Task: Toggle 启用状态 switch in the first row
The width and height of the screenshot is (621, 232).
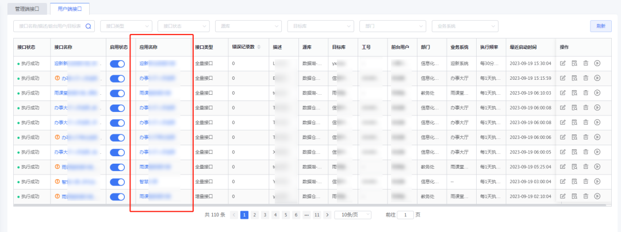Action: coord(117,63)
